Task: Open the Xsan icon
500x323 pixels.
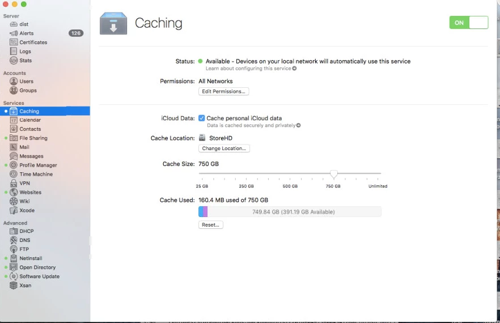Action: click(x=14, y=286)
